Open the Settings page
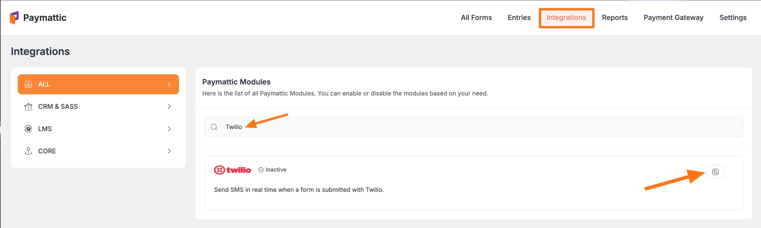The height and width of the screenshot is (228, 761). [x=733, y=18]
